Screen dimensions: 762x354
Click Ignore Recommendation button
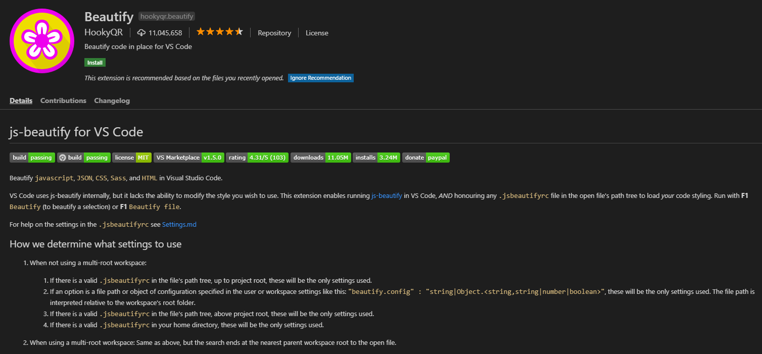point(321,78)
